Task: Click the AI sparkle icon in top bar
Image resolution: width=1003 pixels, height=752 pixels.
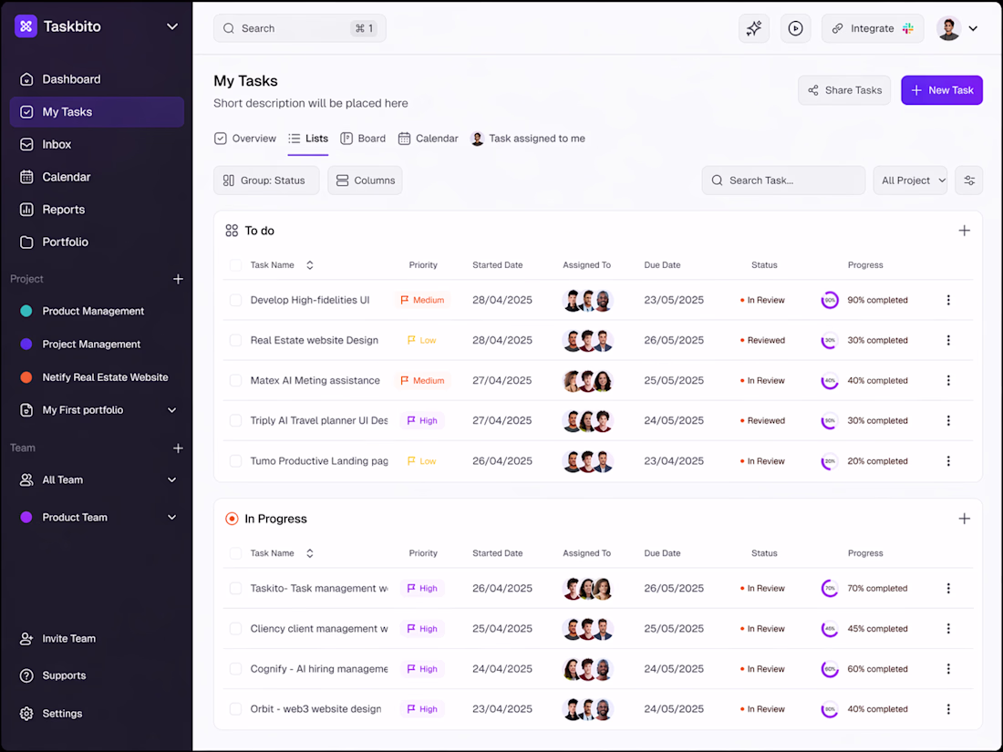Action: point(753,28)
